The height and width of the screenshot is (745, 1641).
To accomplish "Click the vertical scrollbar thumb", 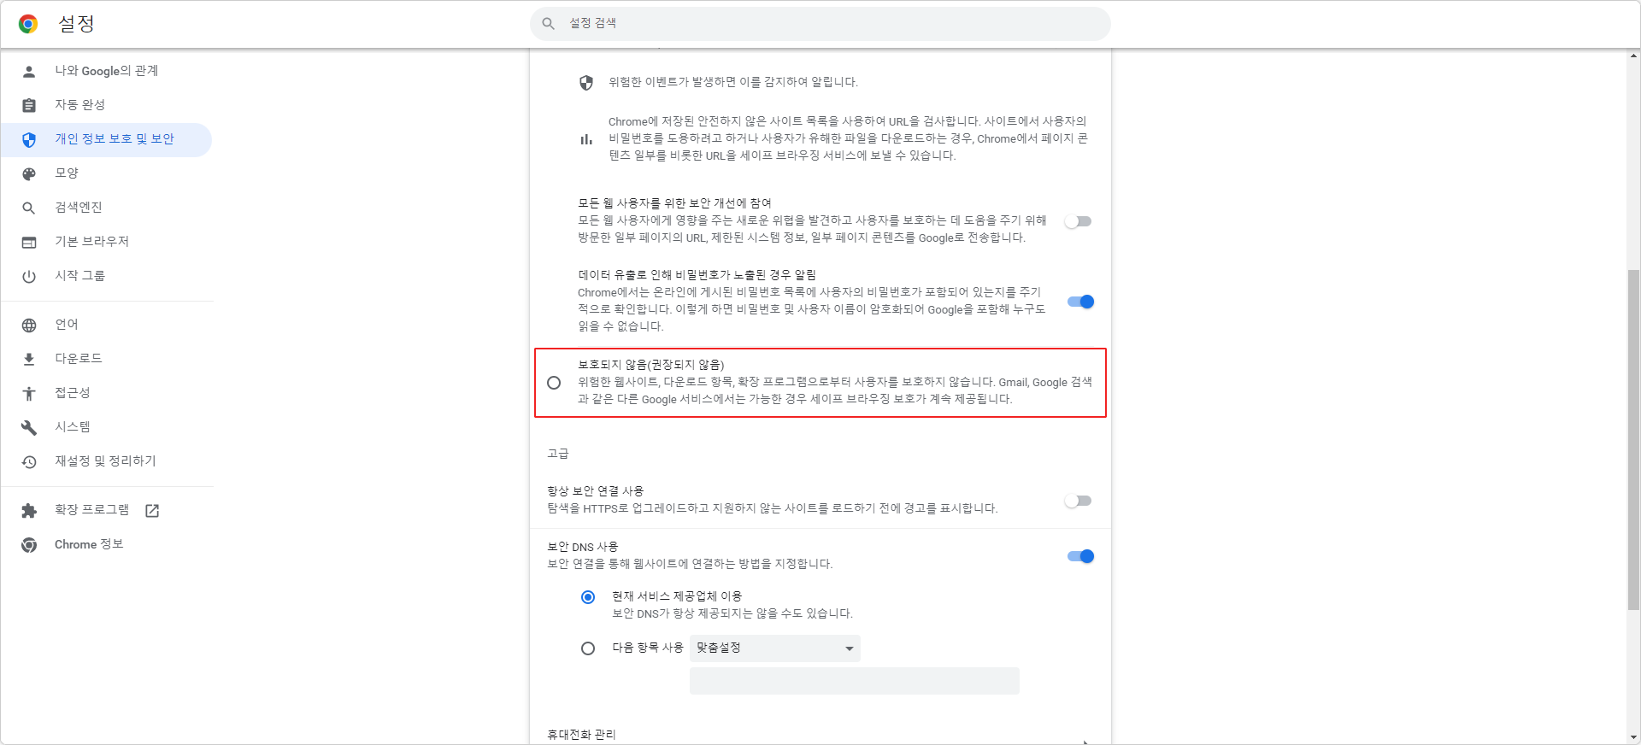I will point(1633,440).
